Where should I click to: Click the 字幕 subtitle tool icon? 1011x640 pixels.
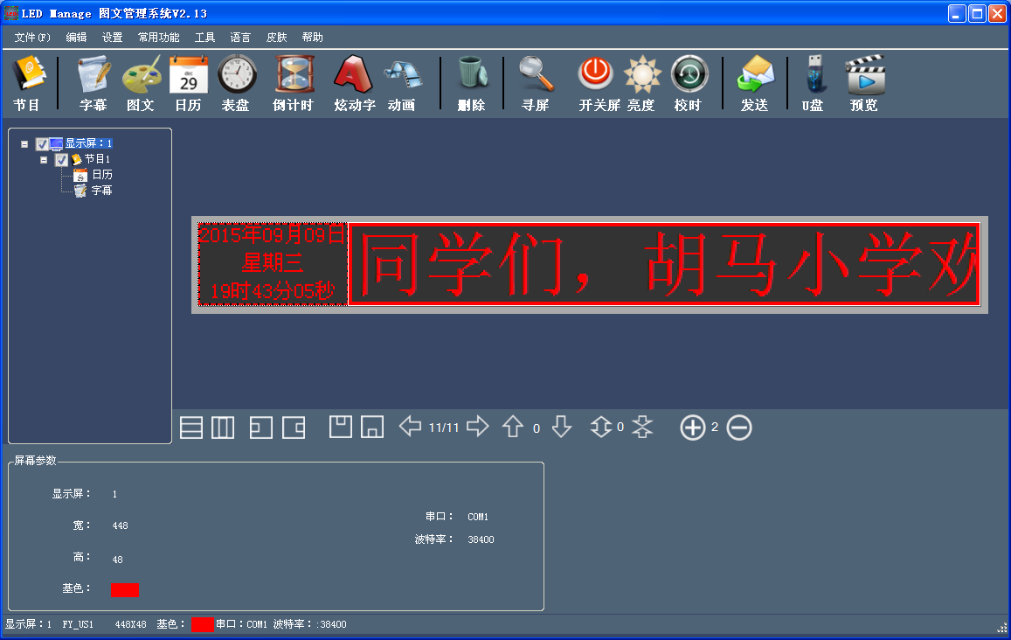93,77
